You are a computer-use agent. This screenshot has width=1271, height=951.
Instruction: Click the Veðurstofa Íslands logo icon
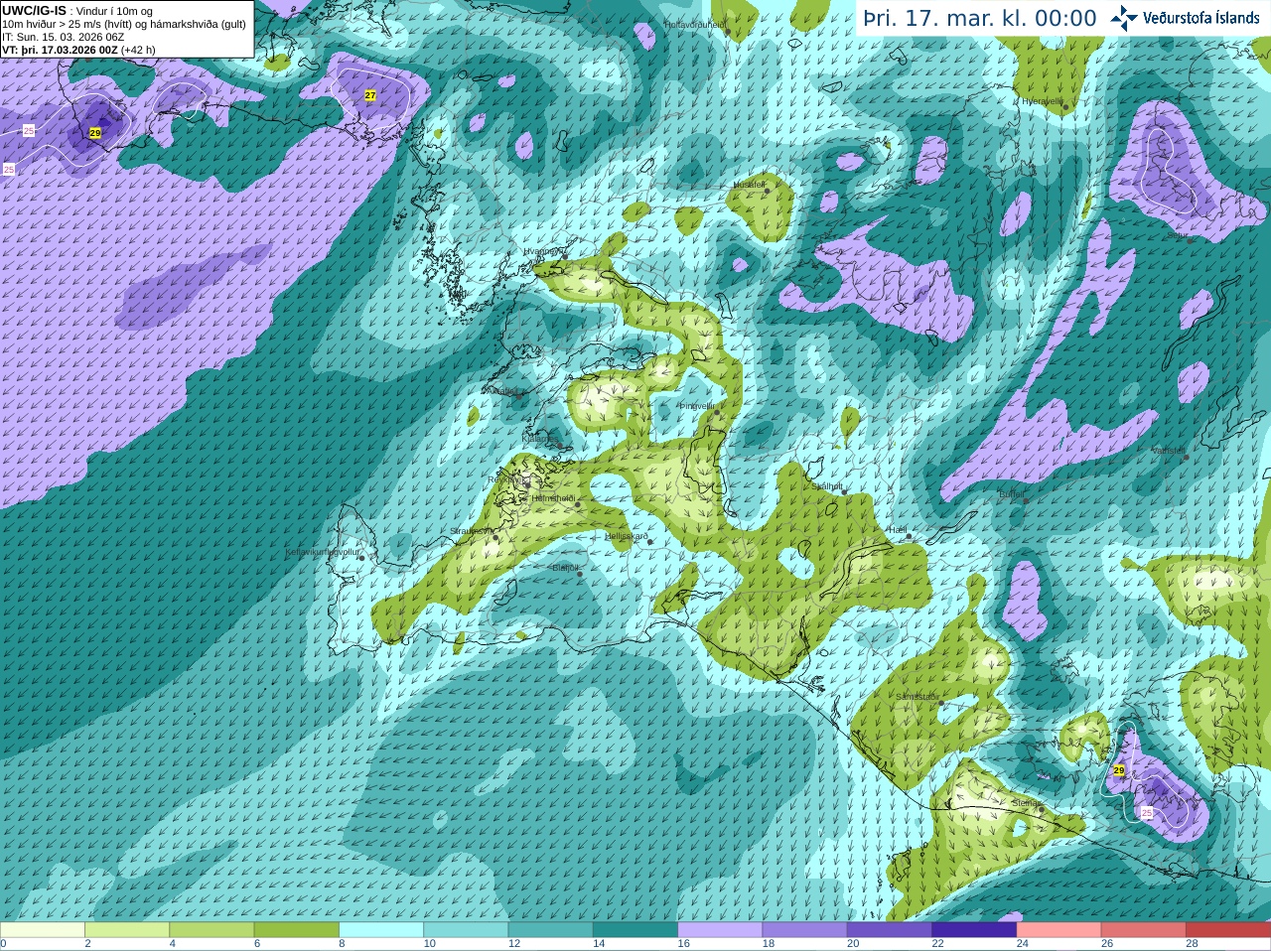pos(1124,18)
